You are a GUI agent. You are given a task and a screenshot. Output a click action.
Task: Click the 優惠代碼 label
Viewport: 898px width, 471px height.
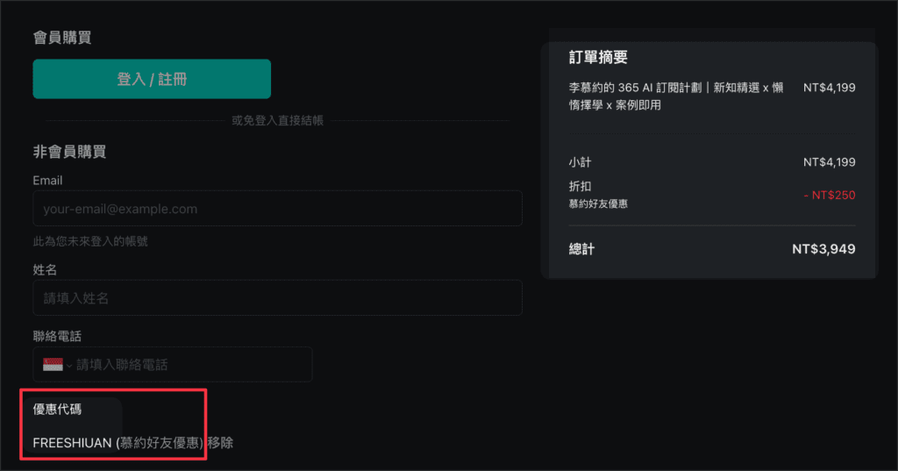pyautogui.click(x=57, y=410)
